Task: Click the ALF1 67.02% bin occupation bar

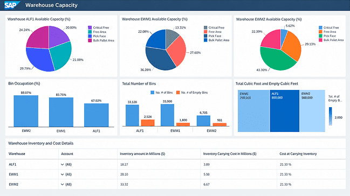Action: tap(97, 115)
